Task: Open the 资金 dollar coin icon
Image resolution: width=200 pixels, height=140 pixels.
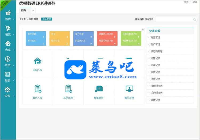Action: pyautogui.click(x=8, y=59)
